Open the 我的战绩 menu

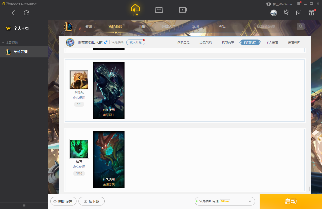[x=115, y=26]
